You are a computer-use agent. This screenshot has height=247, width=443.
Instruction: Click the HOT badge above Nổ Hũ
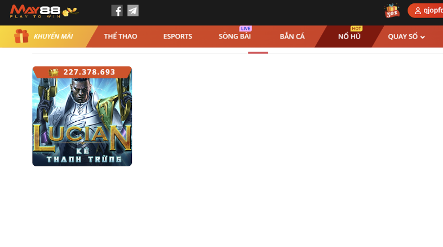point(356,29)
